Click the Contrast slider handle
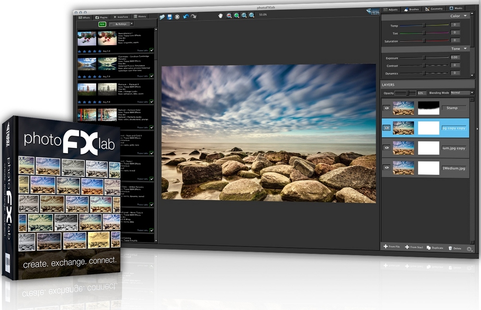The height and width of the screenshot is (310, 481). [x=424, y=65]
